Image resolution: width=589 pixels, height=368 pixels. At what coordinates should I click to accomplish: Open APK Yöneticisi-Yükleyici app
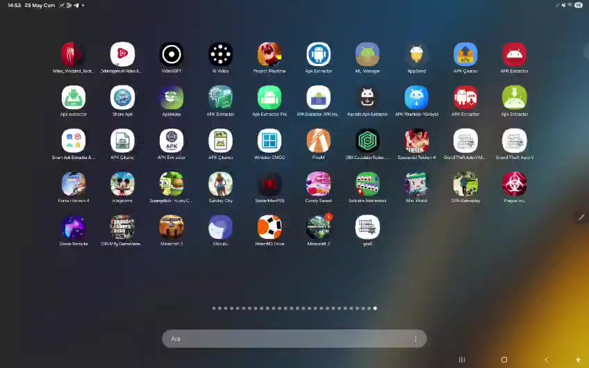(x=417, y=98)
